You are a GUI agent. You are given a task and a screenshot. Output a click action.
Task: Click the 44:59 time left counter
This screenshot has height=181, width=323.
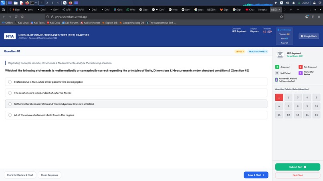point(267,32)
